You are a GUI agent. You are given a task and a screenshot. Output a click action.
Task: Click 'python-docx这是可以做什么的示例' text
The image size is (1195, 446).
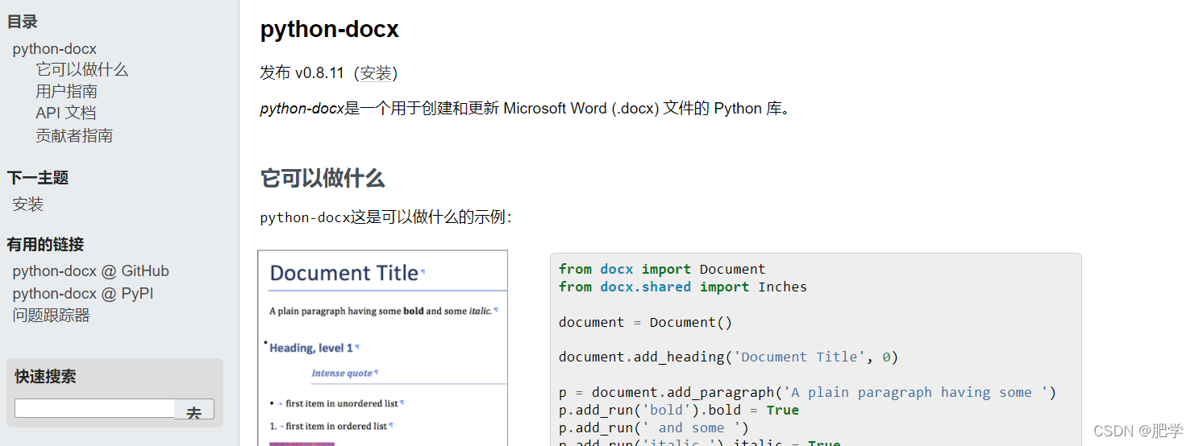tap(385, 217)
